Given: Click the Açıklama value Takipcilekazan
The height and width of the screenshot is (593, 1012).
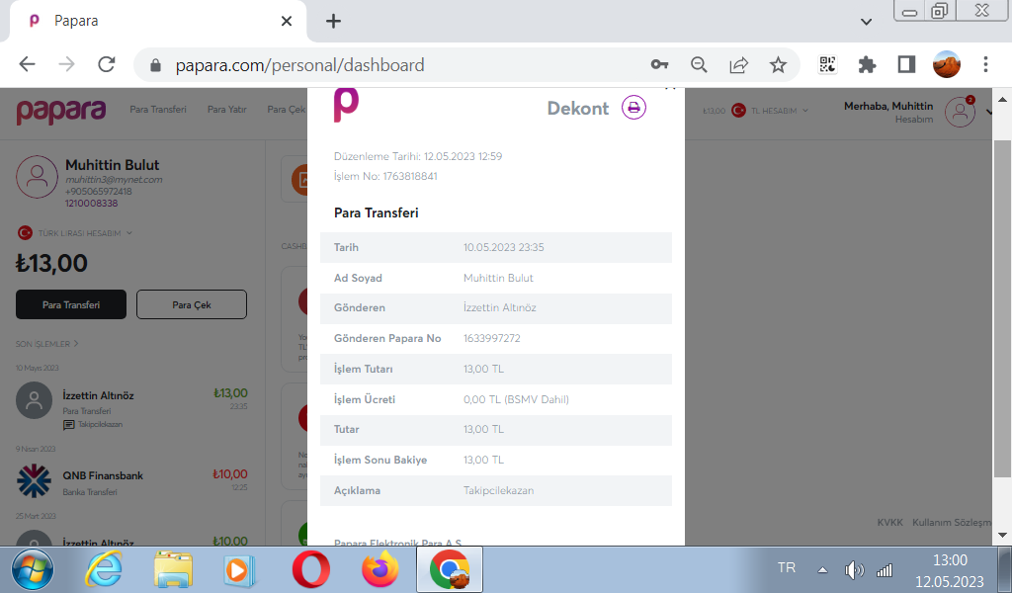Looking at the screenshot, I should coord(498,490).
